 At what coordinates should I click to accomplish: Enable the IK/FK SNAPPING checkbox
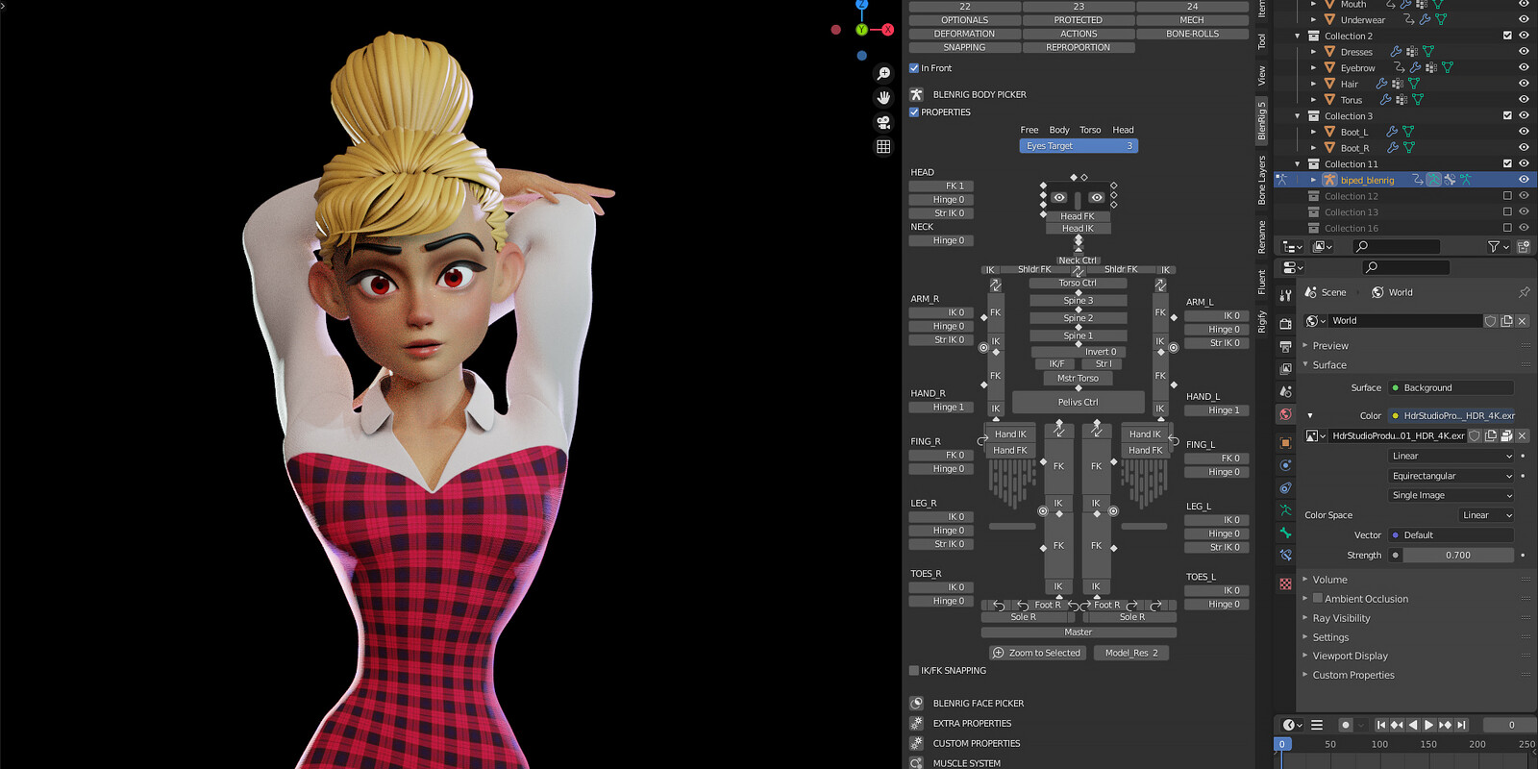coord(914,671)
